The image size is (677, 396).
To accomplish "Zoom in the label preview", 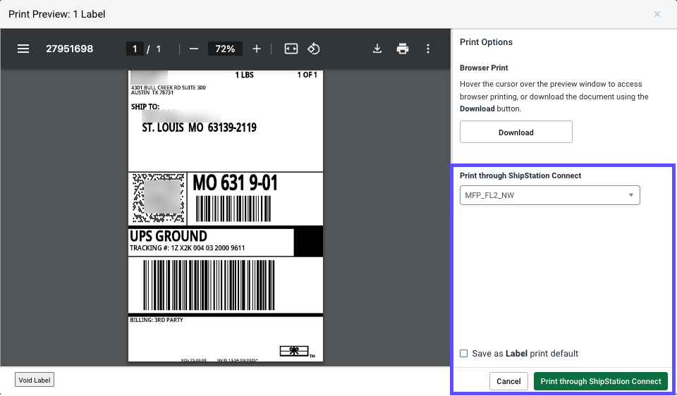I will pyautogui.click(x=257, y=49).
